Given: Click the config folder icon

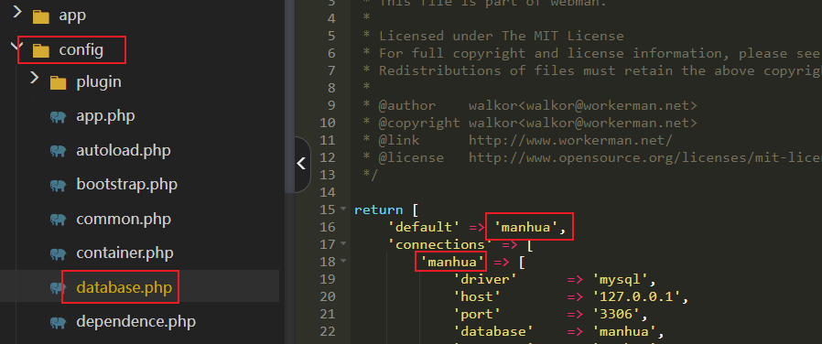Looking at the screenshot, I should [41, 51].
